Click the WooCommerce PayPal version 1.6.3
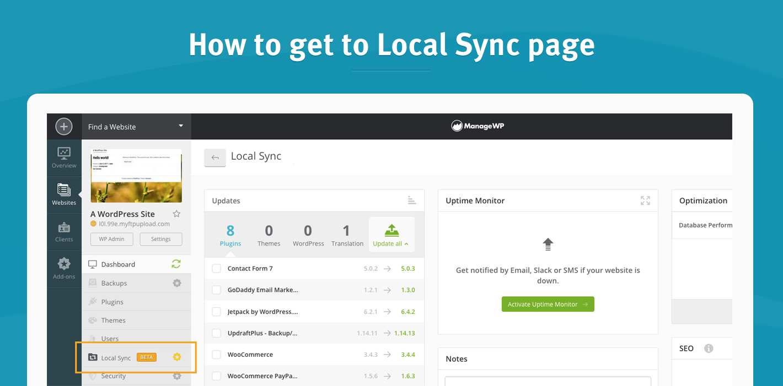Image resolution: width=783 pixels, height=386 pixels. pyautogui.click(x=407, y=376)
